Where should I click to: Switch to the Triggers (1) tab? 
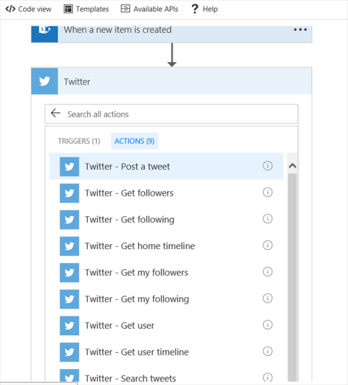(x=79, y=141)
